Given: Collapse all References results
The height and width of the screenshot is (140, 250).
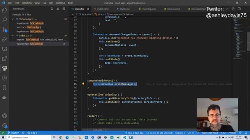Looking at the screenshot, I should pyautogui.click(x=64, y=9).
